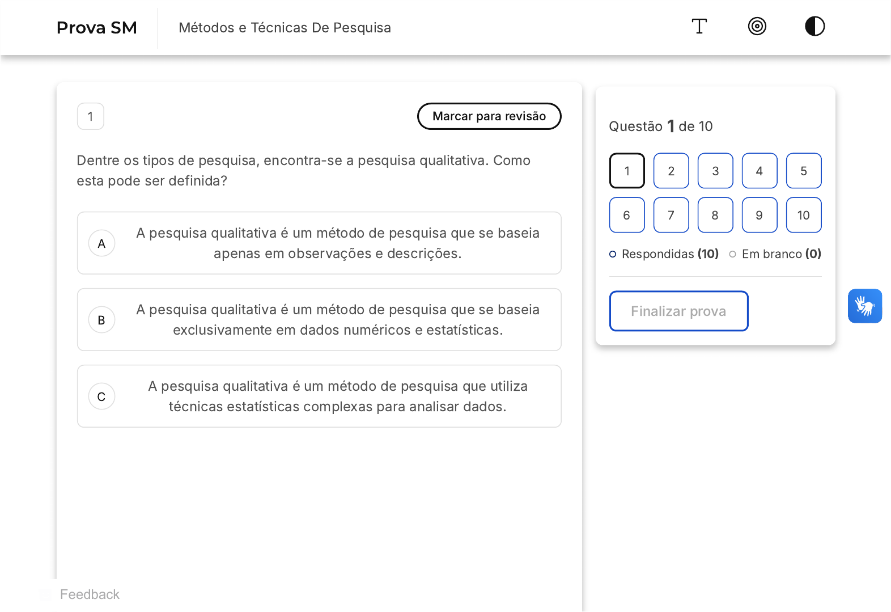The image size is (891, 612).
Task: Click the Feedback link at bottom
Action: pyautogui.click(x=90, y=594)
